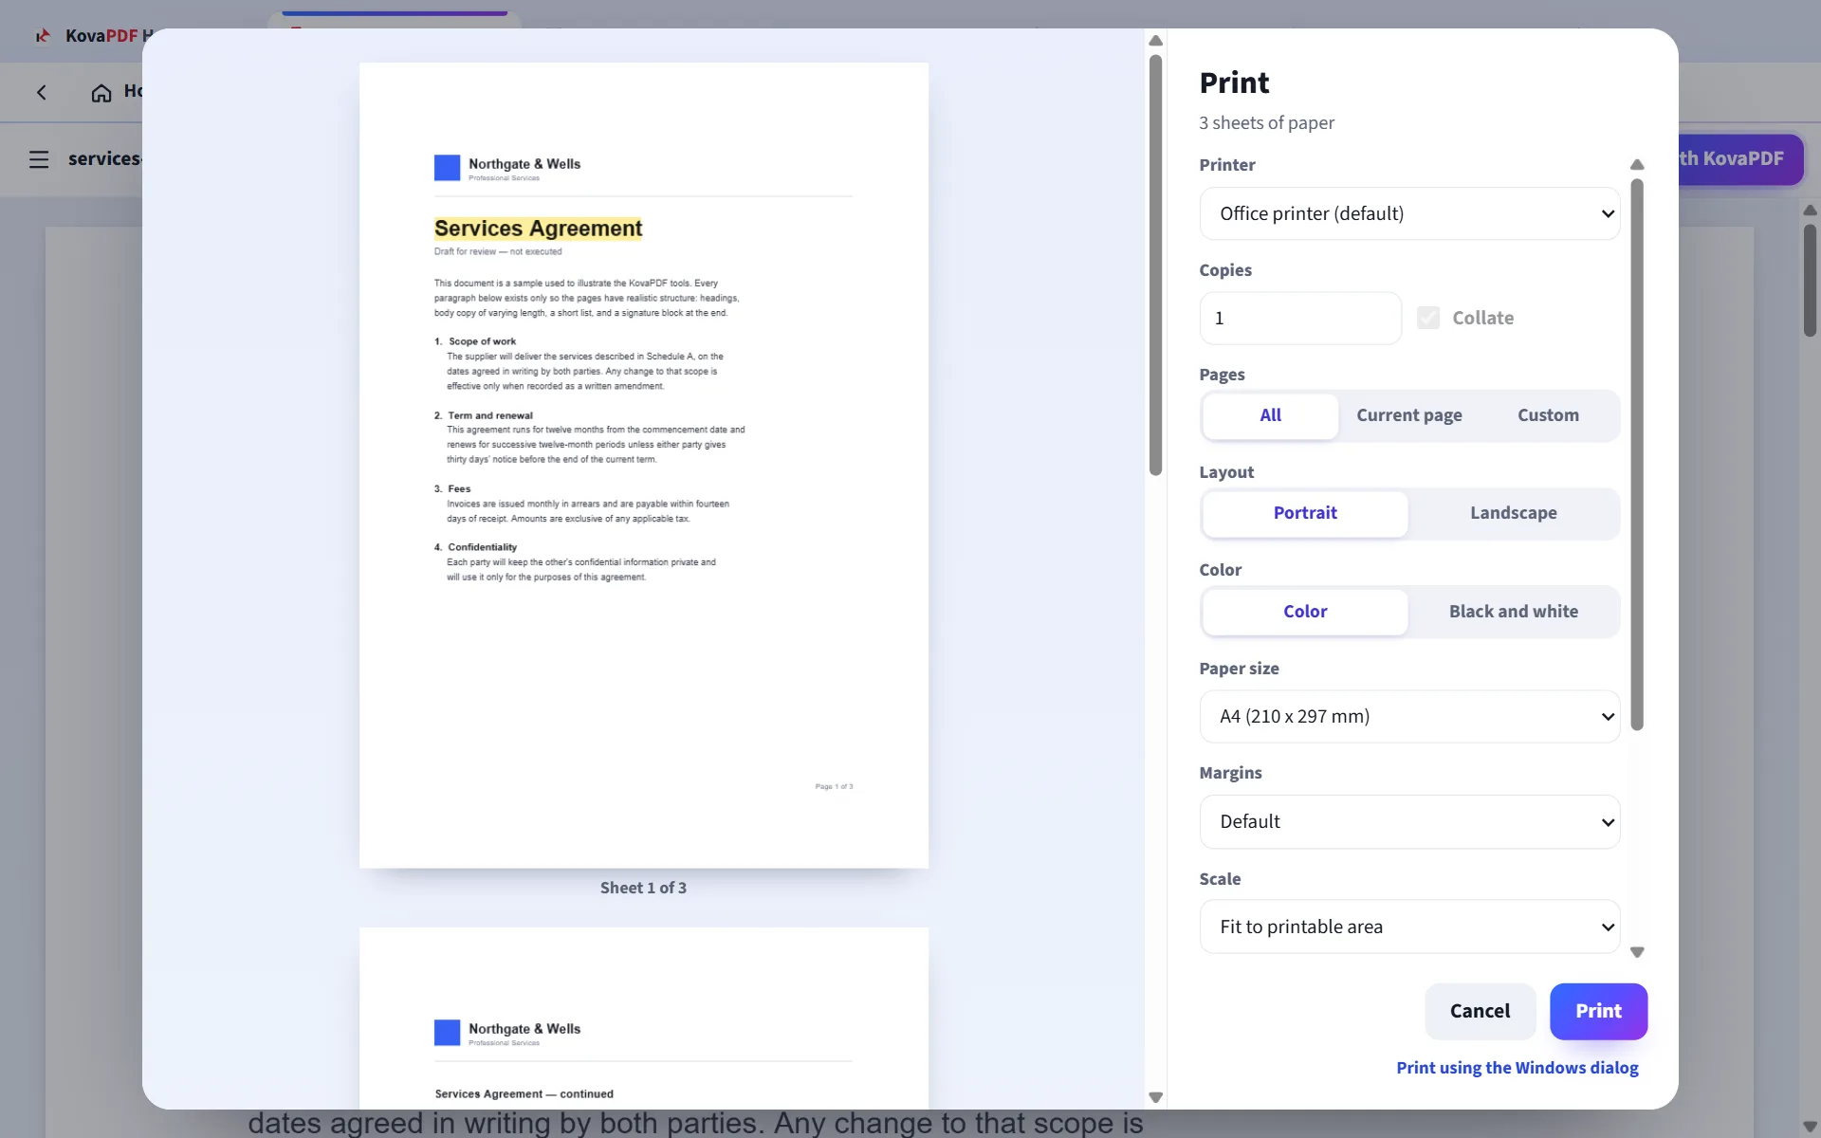Click the settings panel scrollbar thumb

pyautogui.click(x=1637, y=454)
